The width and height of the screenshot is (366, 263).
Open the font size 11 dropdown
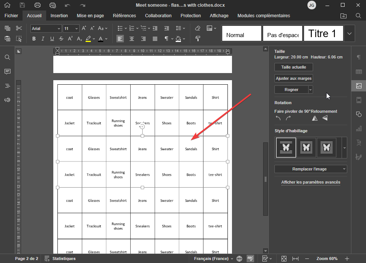tap(77, 28)
